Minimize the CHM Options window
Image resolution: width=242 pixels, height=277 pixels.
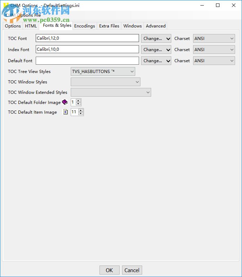tap(202, 5)
